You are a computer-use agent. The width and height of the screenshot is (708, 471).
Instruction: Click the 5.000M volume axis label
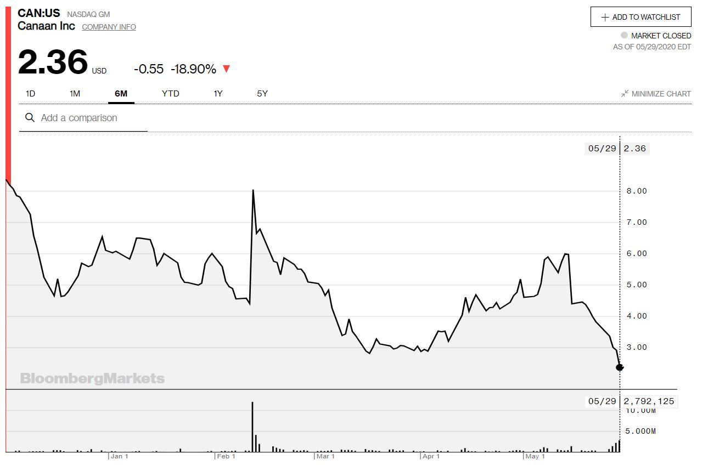[x=639, y=431]
